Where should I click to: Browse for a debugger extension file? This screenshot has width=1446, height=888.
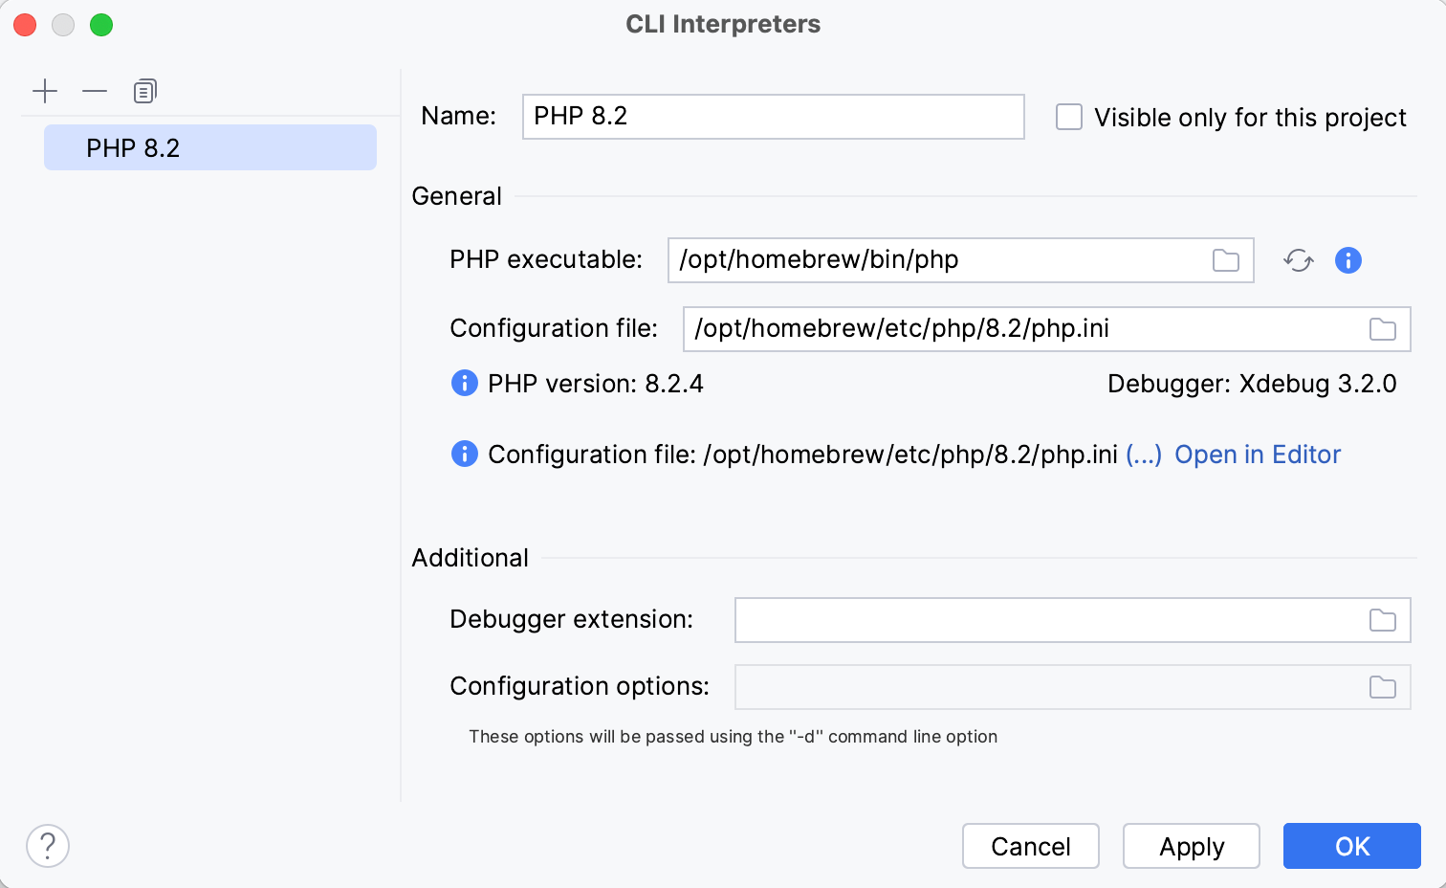tap(1382, 620)
